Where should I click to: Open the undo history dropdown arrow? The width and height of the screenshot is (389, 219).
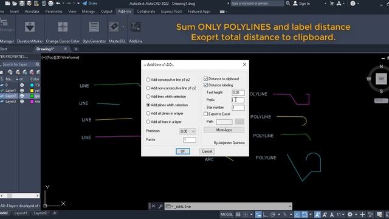(x=63, y=3)
